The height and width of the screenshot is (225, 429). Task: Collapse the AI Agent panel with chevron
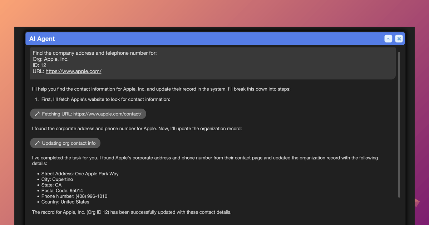(388, 39)
